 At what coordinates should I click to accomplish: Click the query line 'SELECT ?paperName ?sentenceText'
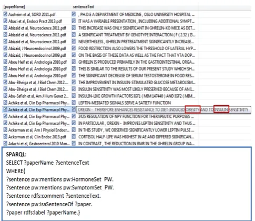click(x=47, y=163)
